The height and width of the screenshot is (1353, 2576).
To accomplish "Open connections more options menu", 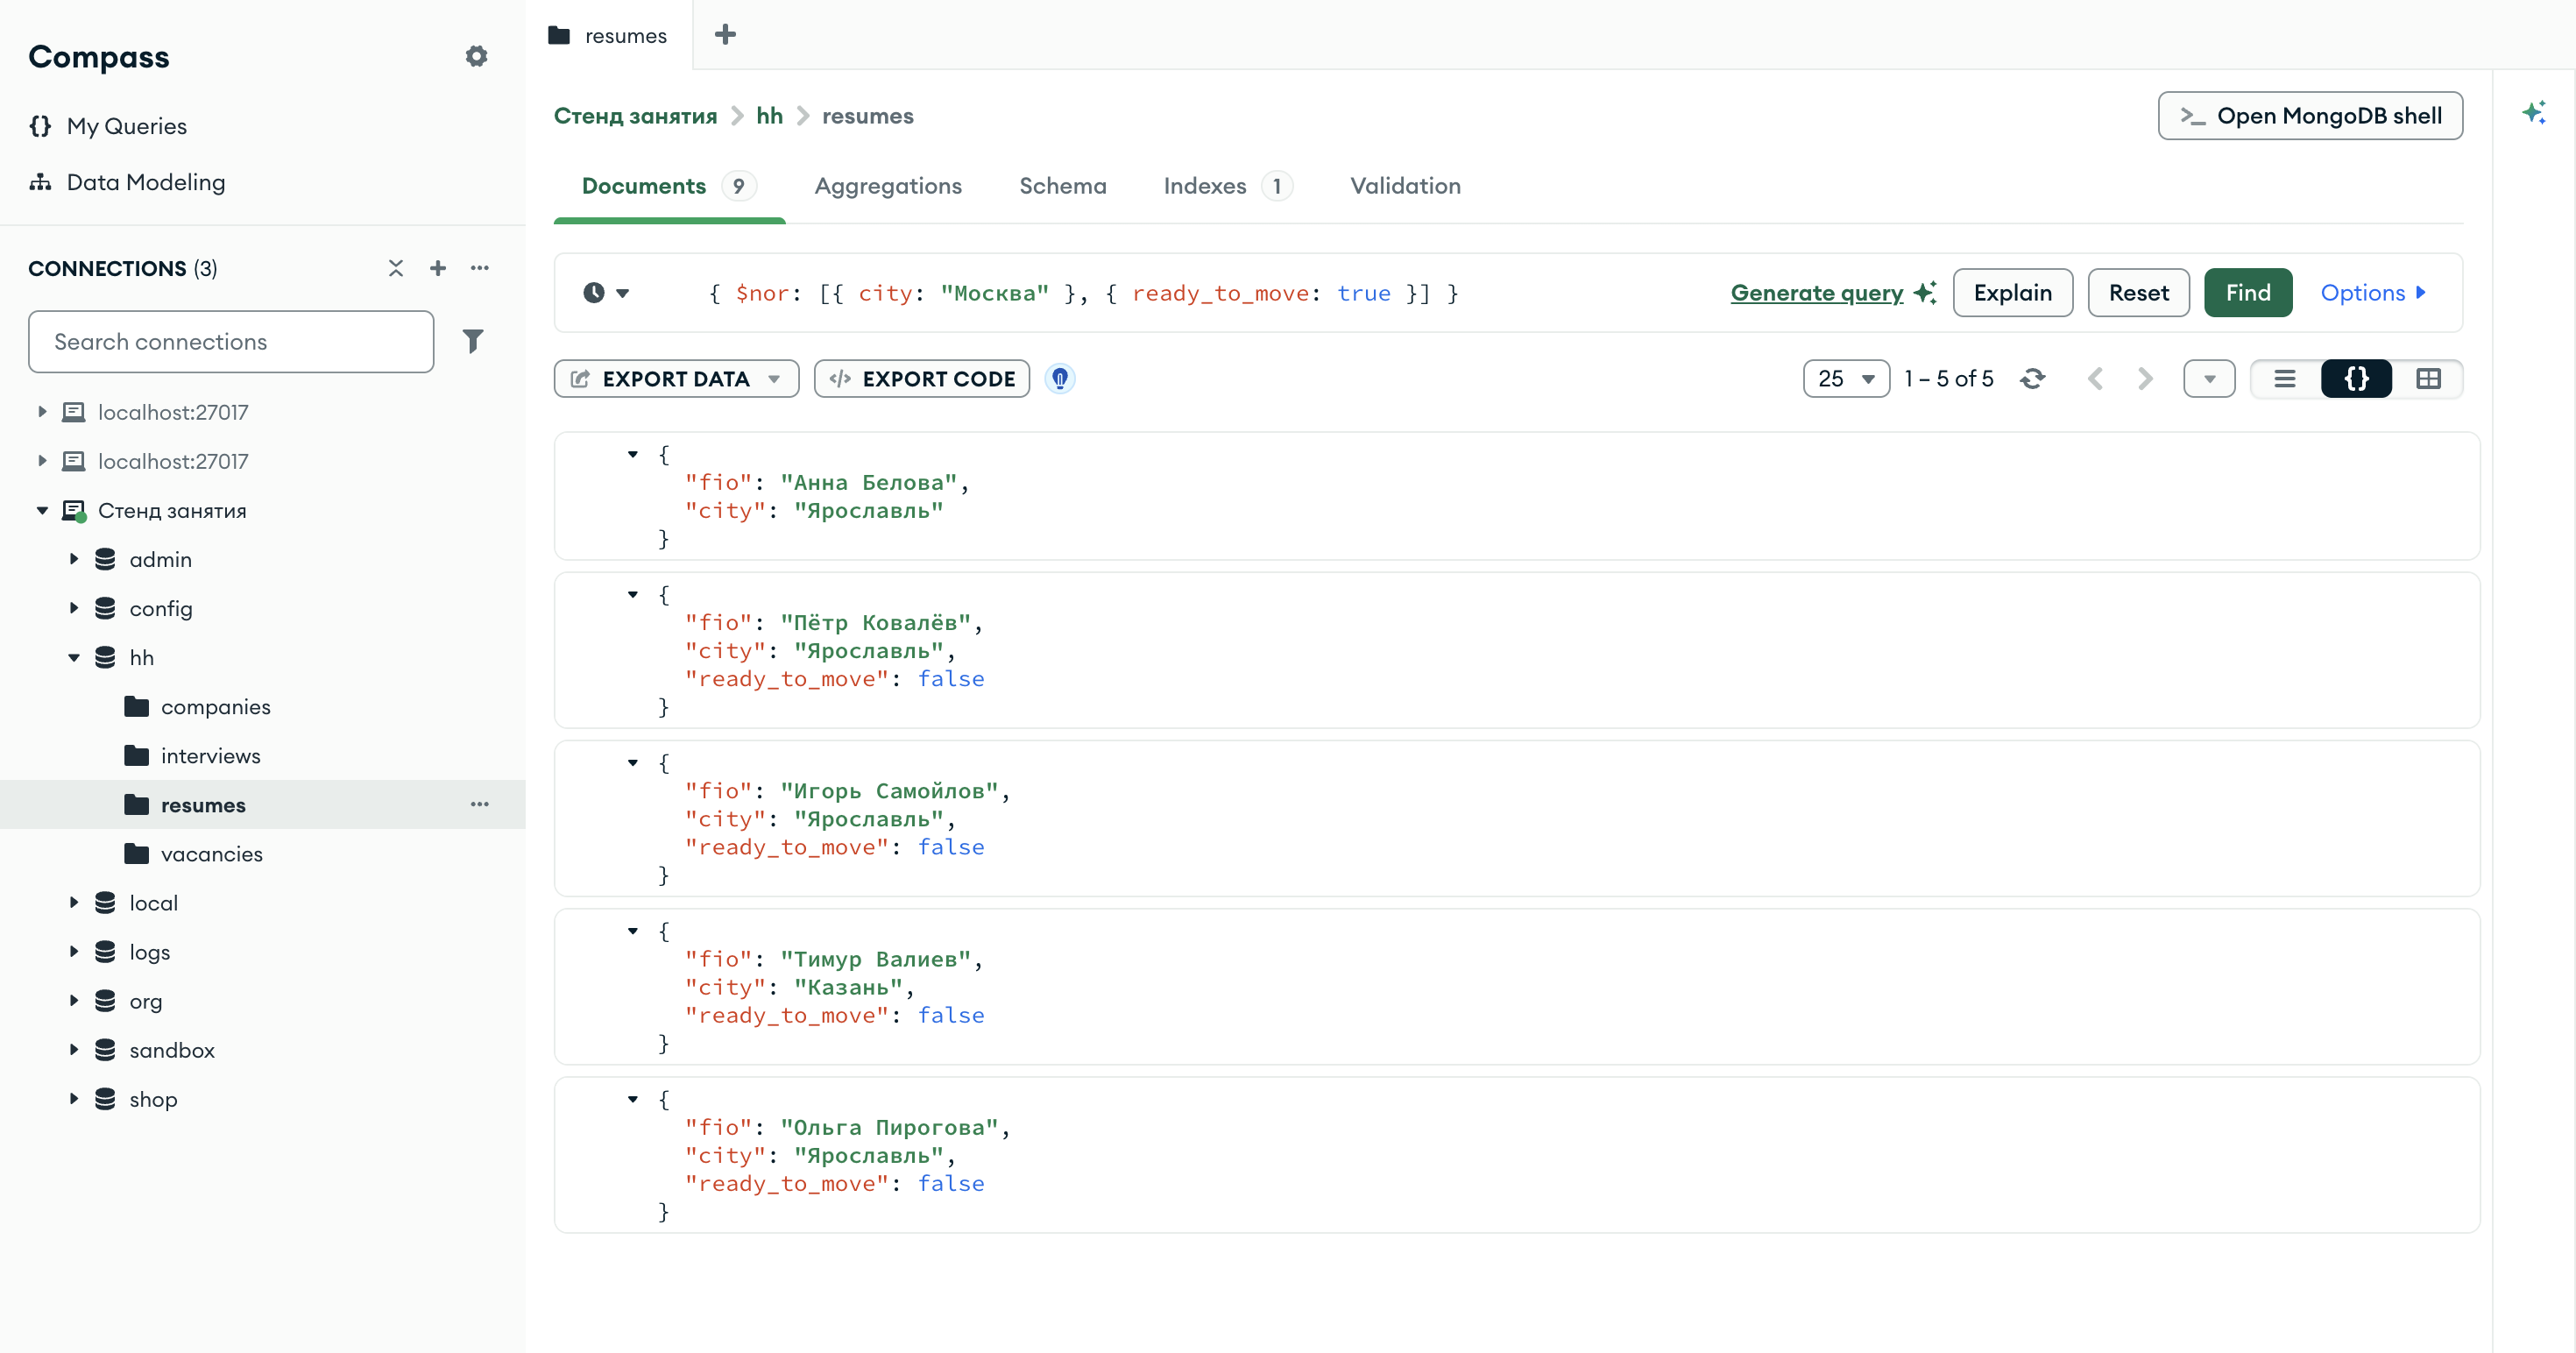I will 480,268.
